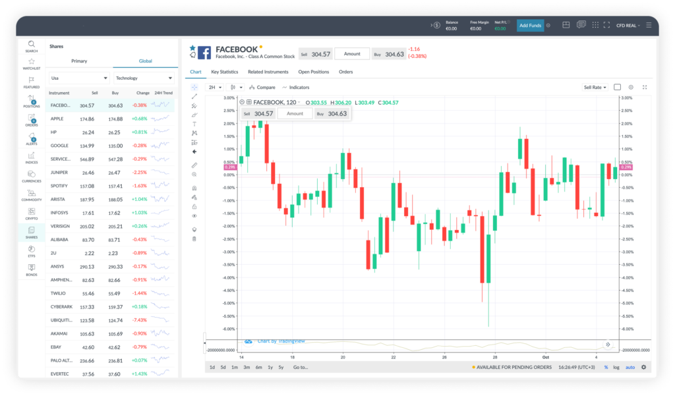This screenshot has width=675, height=396.
Task: Click trash icon to remove drawings
Action: click(x=194, y=239)
